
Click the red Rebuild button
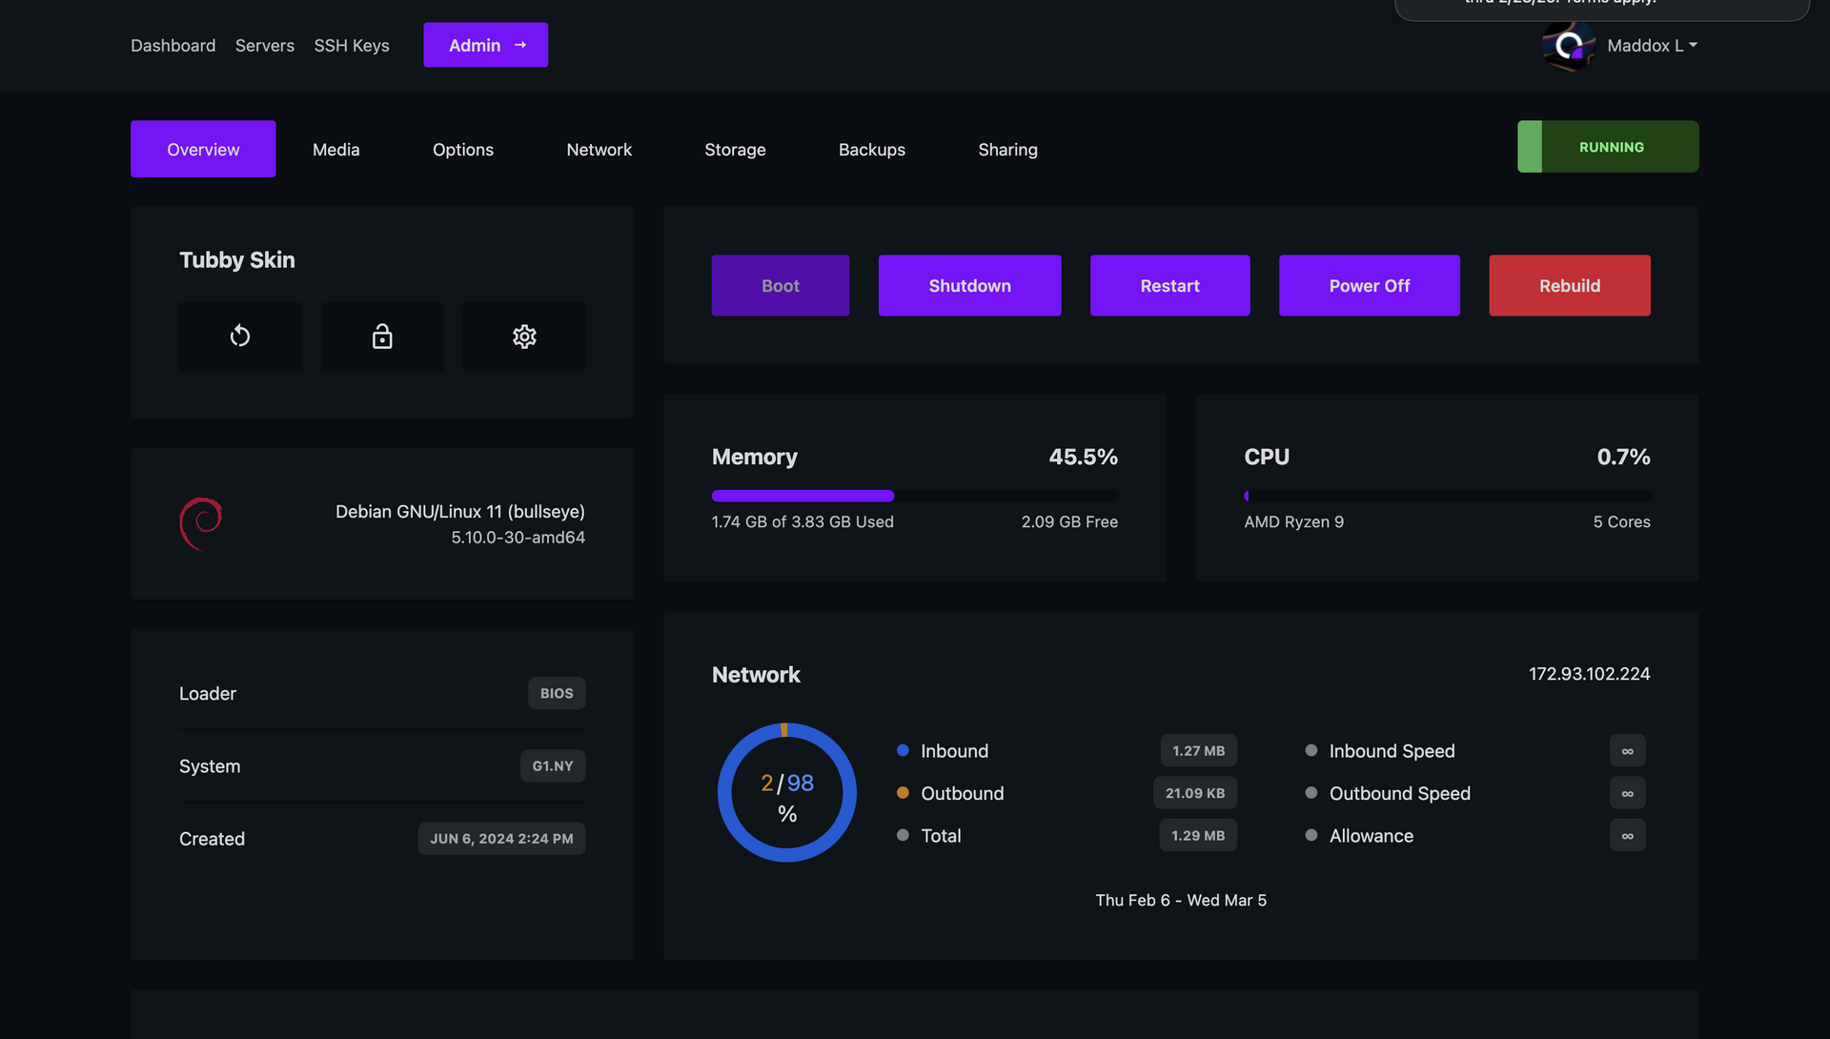tap(1569, 286)
